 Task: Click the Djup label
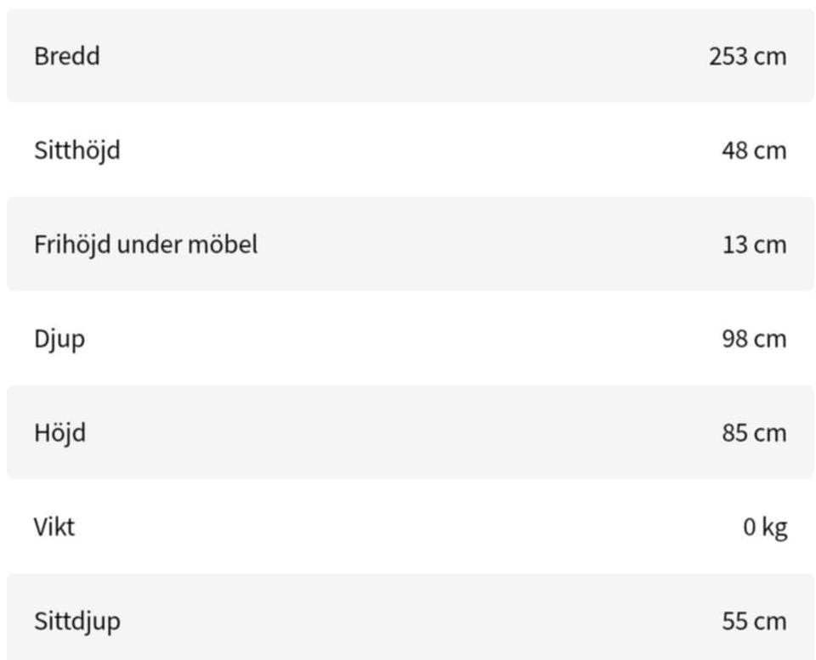point(59,339)
